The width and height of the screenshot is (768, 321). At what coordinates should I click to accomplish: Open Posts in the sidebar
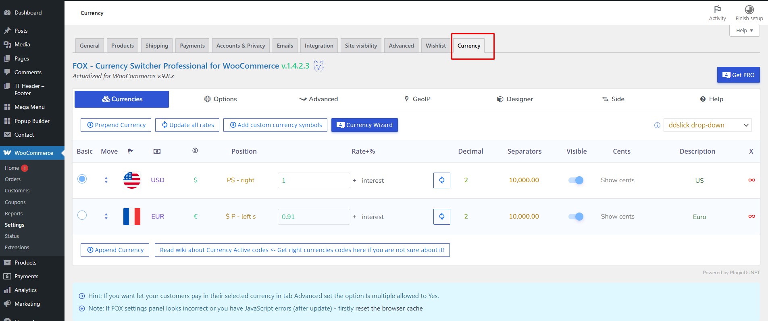tap(21, 31)
